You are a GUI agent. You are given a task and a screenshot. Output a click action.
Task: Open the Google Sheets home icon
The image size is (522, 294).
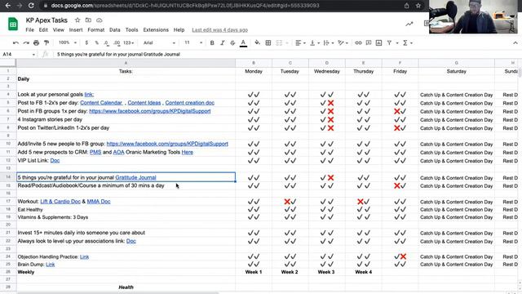[x=13, y=24]
